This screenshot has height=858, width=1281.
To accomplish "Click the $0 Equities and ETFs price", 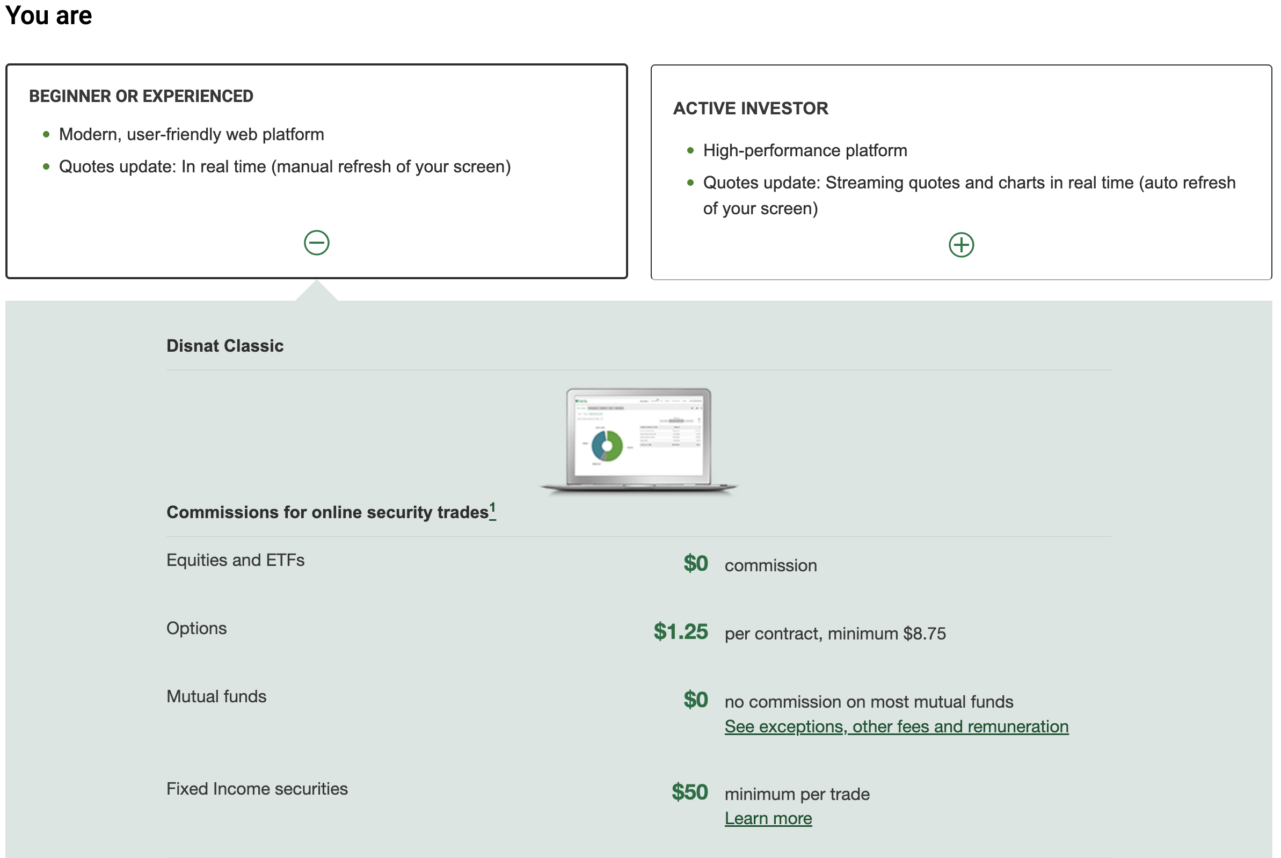I will (x=695, y=564).
